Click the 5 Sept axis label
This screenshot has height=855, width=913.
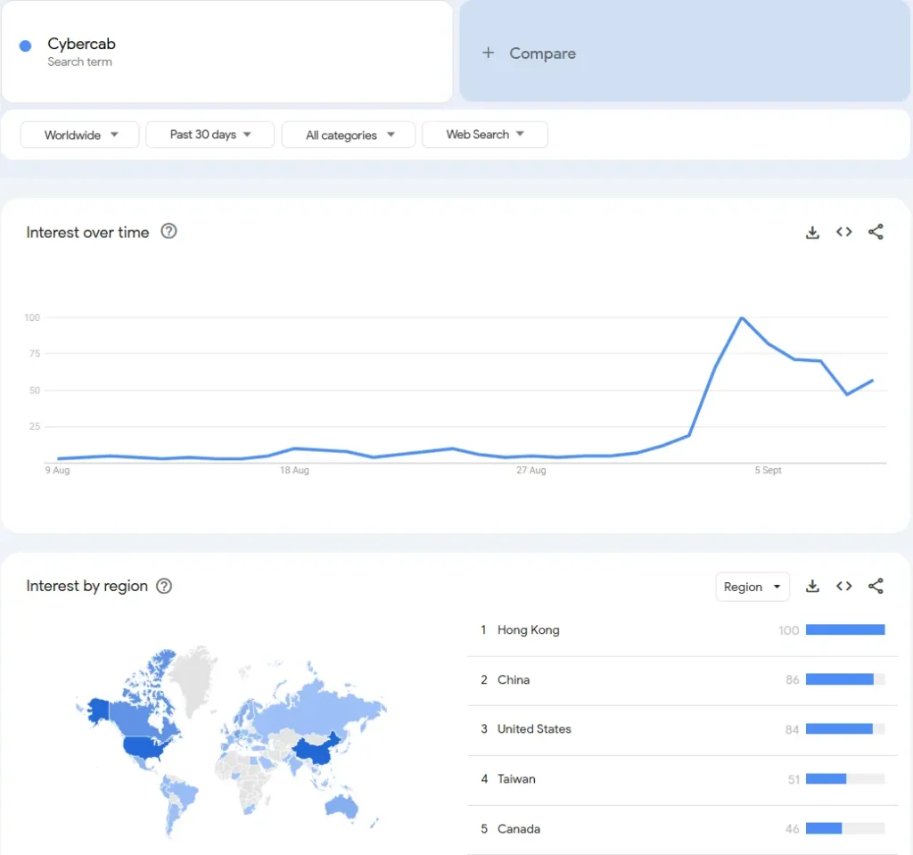[x=768, y=470]
